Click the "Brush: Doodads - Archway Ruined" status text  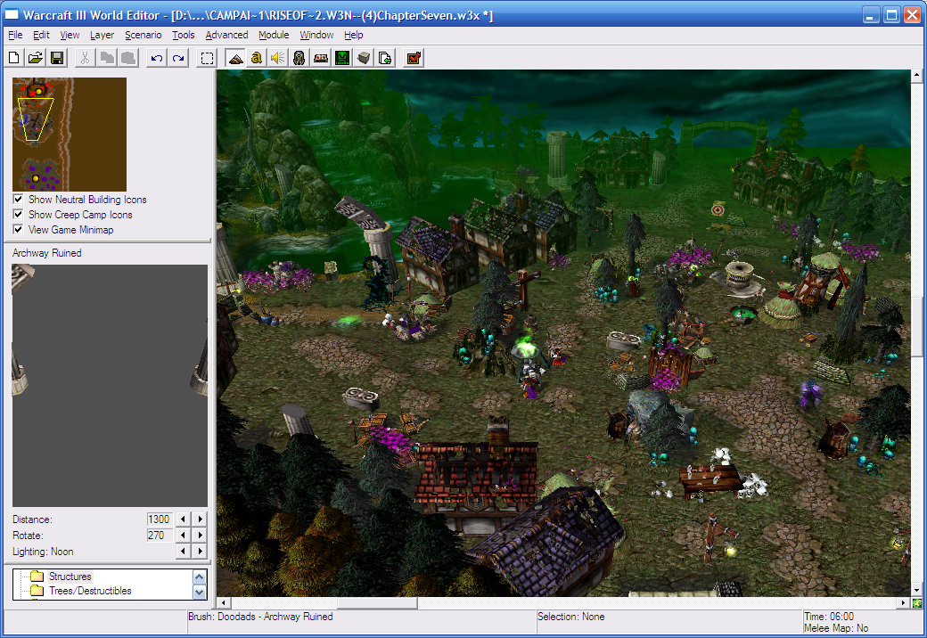[260, 616]
